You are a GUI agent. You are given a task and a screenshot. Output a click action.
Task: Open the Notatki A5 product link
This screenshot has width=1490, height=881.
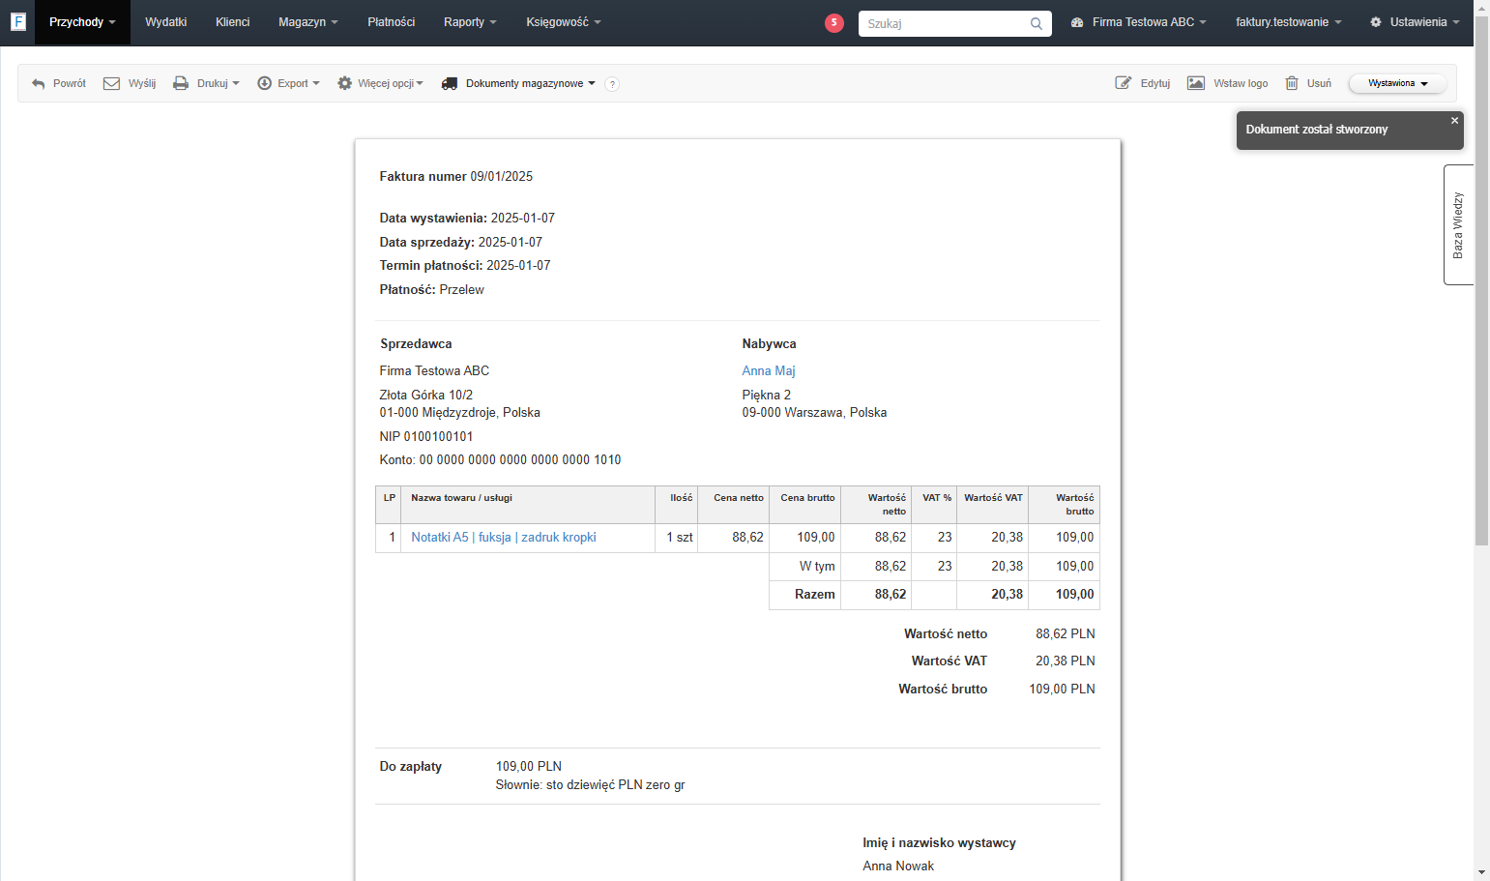(x=504, y=538)
